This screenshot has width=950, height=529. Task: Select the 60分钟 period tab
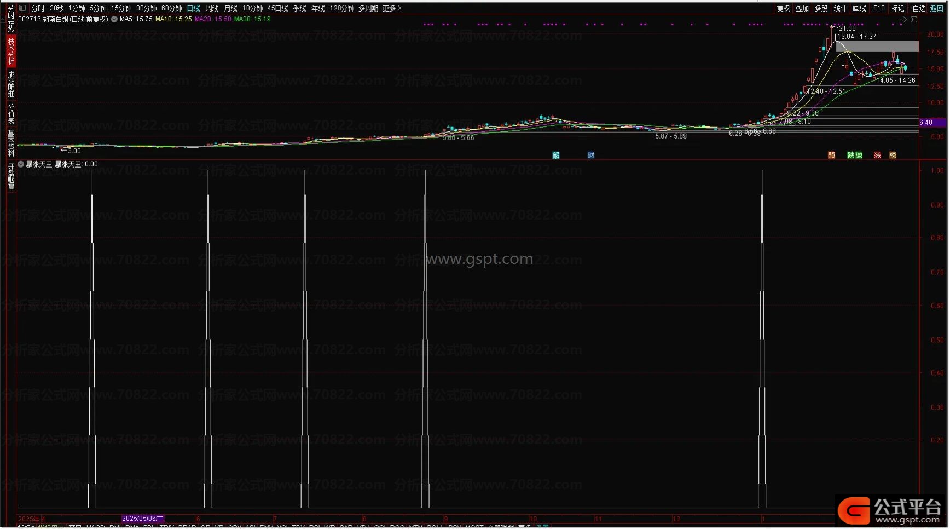pos(171,8)
